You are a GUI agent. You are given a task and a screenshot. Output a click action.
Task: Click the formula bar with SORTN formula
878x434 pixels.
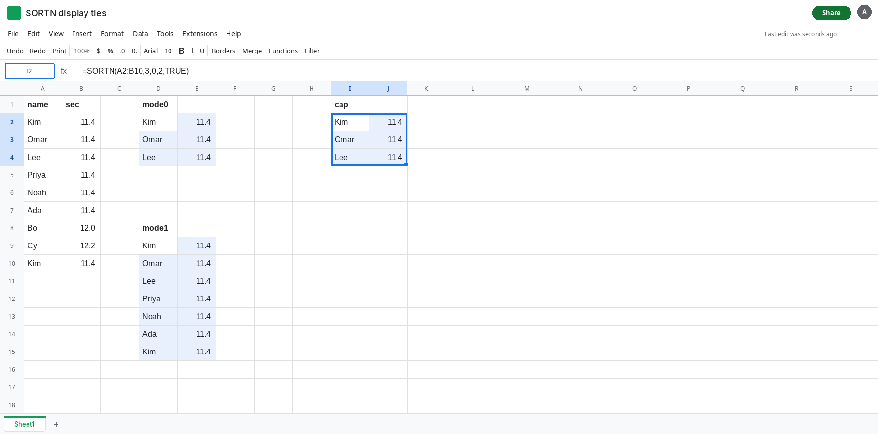[477, 71]
